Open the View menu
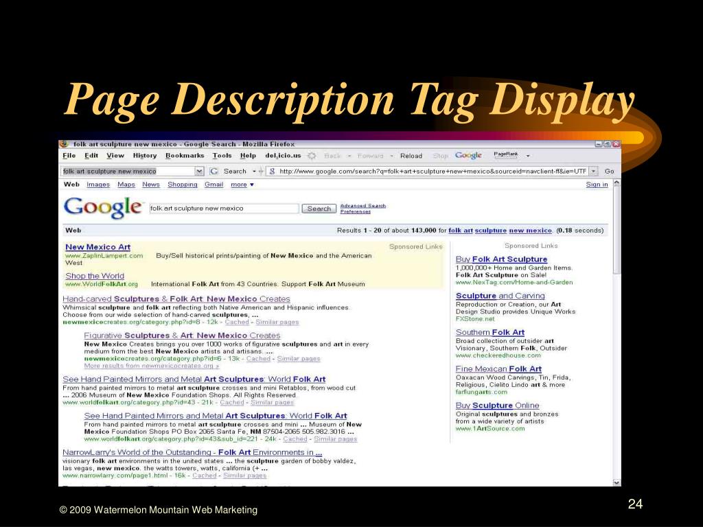This screenshot has height=527, width=703. (x=115, y=156)
